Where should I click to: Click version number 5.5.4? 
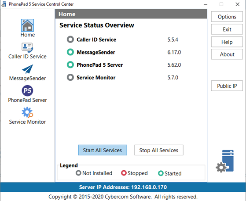tap(173, 39)
